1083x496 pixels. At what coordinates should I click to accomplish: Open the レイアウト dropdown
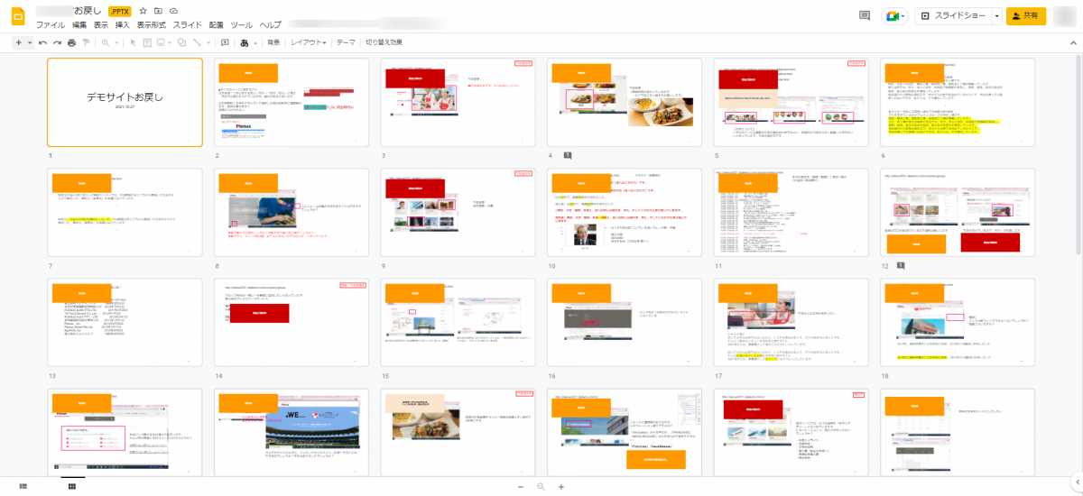(308, 42)
